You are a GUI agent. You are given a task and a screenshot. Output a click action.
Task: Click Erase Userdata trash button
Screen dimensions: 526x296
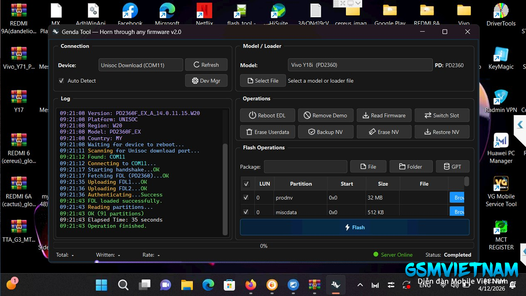(268, 132)
